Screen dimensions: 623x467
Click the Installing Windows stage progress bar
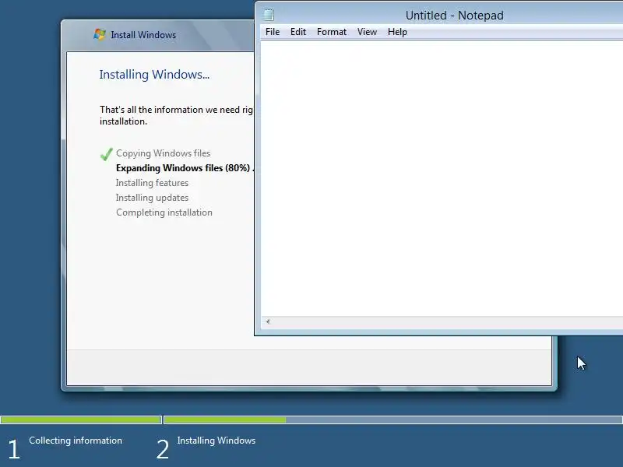(393, 420)
